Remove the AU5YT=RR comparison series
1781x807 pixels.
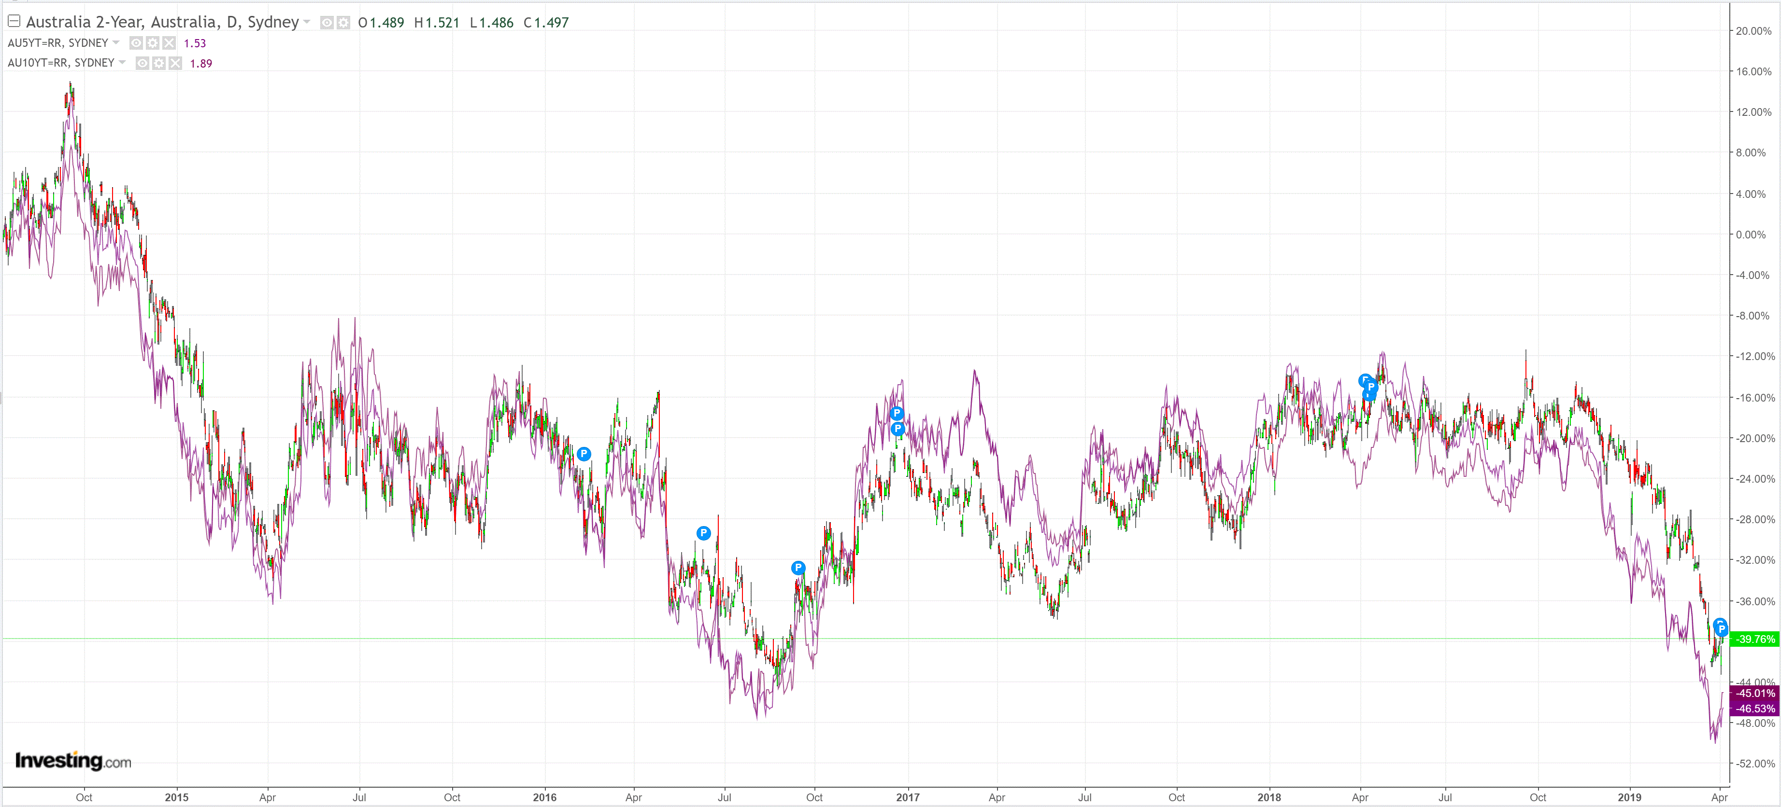(x=170, y=43)
